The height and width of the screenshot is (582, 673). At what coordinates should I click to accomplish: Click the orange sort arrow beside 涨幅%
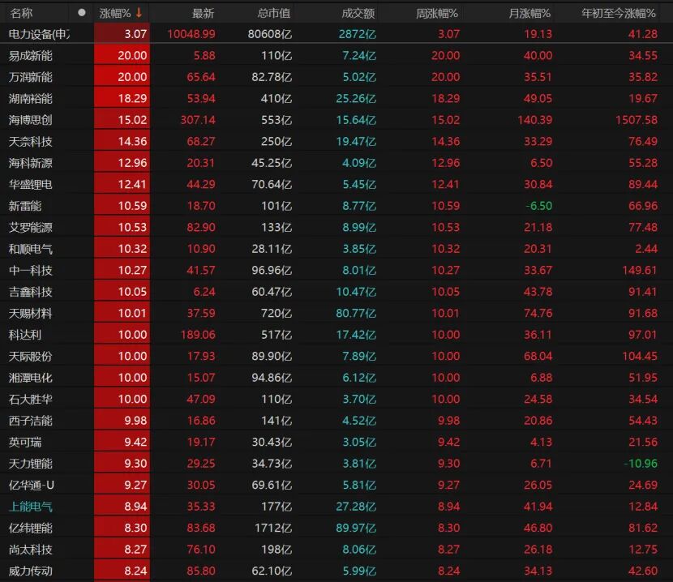pyautogui.click(x=139, y=13)
